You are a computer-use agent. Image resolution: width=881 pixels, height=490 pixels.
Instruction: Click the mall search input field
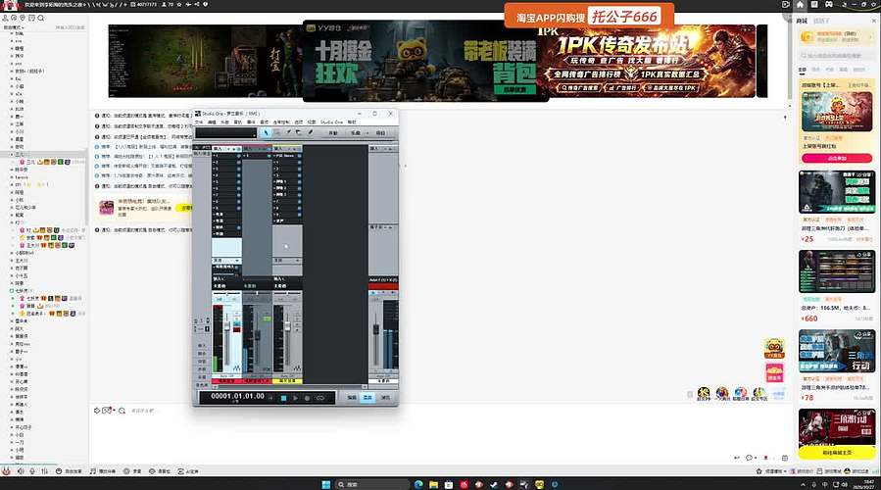(x=837, y=56)
